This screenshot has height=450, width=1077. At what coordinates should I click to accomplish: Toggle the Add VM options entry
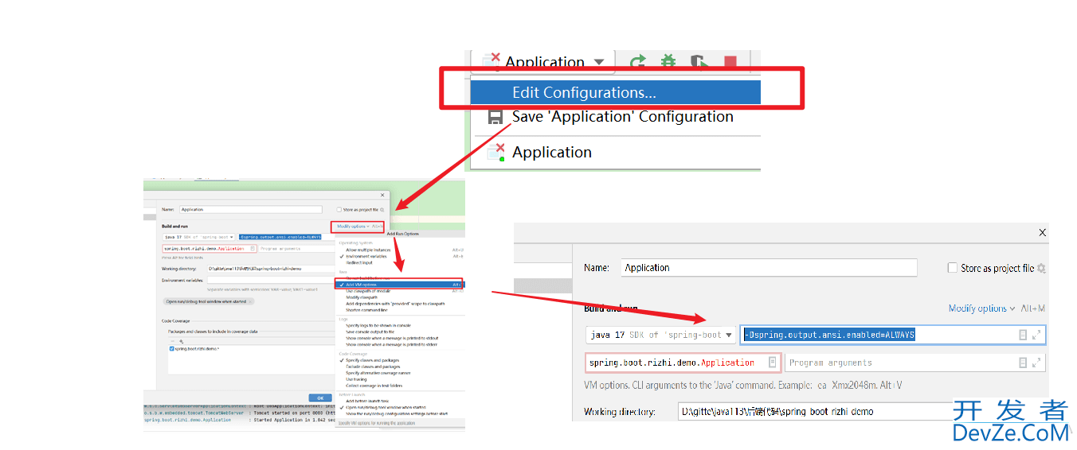pyautogui.click(x=400, y=284)
